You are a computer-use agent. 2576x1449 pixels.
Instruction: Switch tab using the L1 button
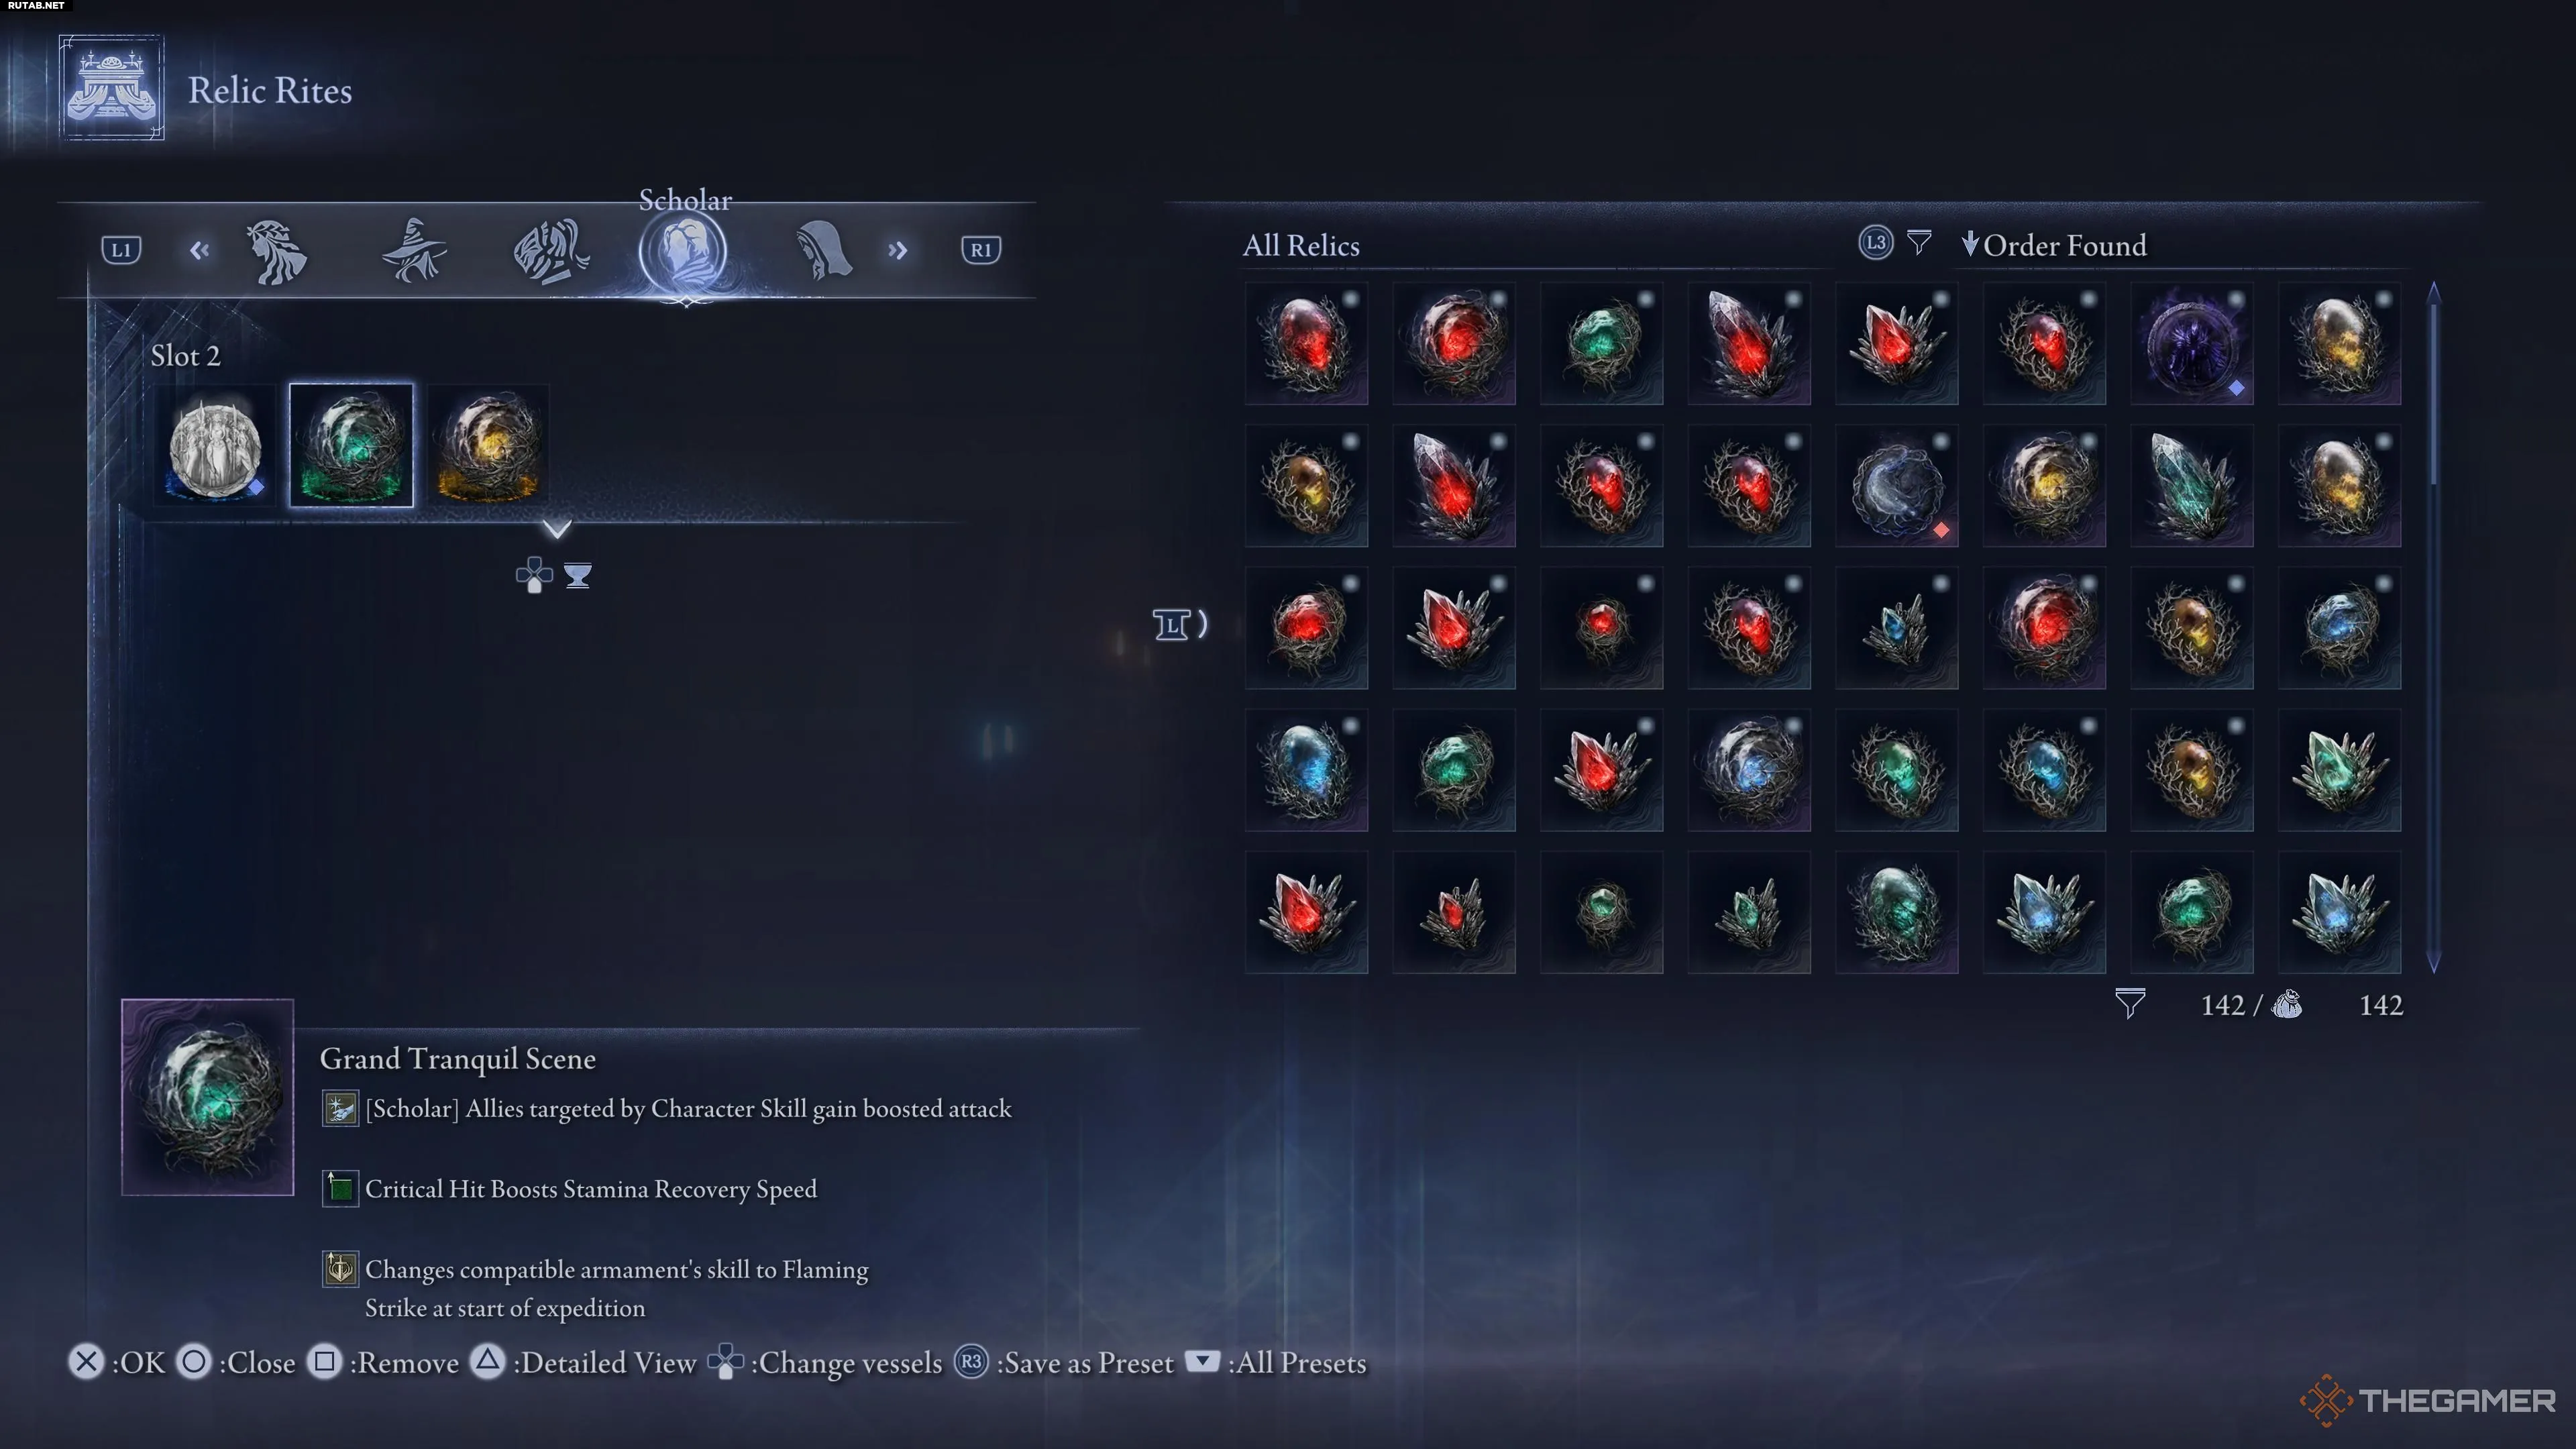pyautogui.click(x=121, y=250)
